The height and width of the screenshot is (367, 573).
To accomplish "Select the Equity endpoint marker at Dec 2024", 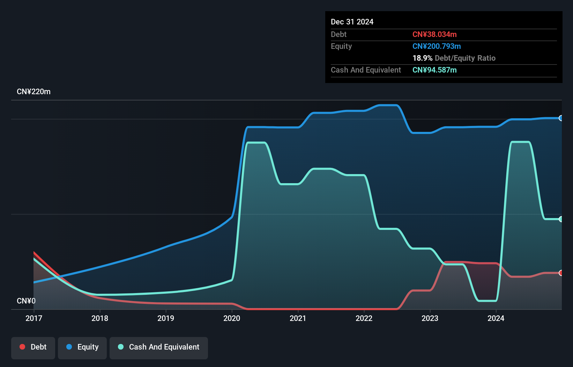I will (x=561, y=118).
